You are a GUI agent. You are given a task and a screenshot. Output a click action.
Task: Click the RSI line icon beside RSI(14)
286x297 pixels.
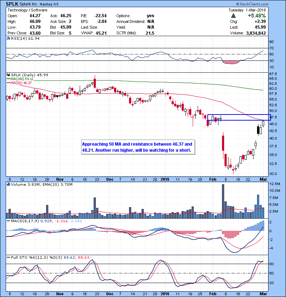(x=9, y=38)
